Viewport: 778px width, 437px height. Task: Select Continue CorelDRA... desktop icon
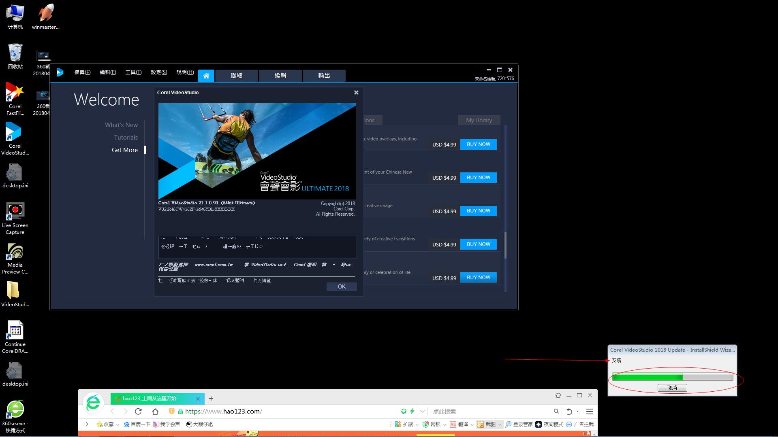(x=15, y=337)
